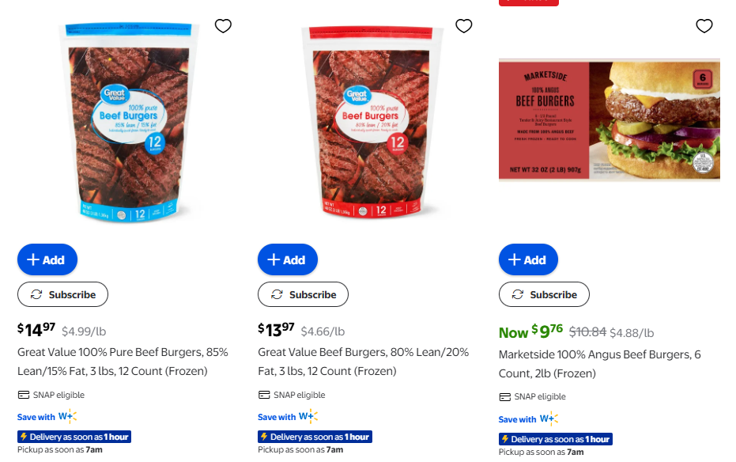
Task: Open Great Value Beef Burgers 80% Lean title
Action: coord(364,362)
